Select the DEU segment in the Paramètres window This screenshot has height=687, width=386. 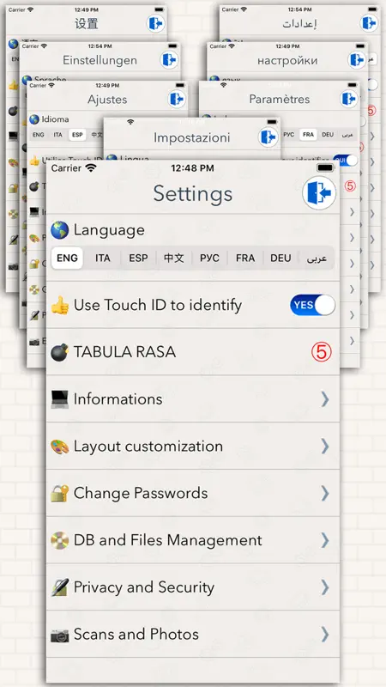pos(328,135)
